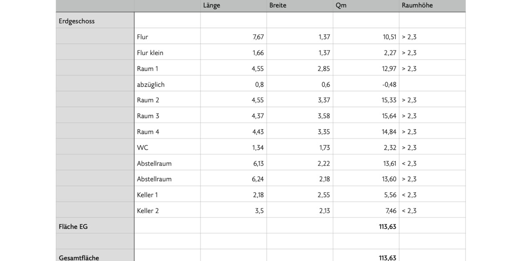Select the 4,43 length cell of Raum 4
This screenshot has height=261, width=522.
pos(233,132)
